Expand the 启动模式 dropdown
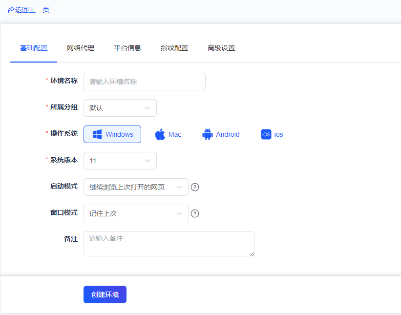401x315 pixels. point(136,187)
